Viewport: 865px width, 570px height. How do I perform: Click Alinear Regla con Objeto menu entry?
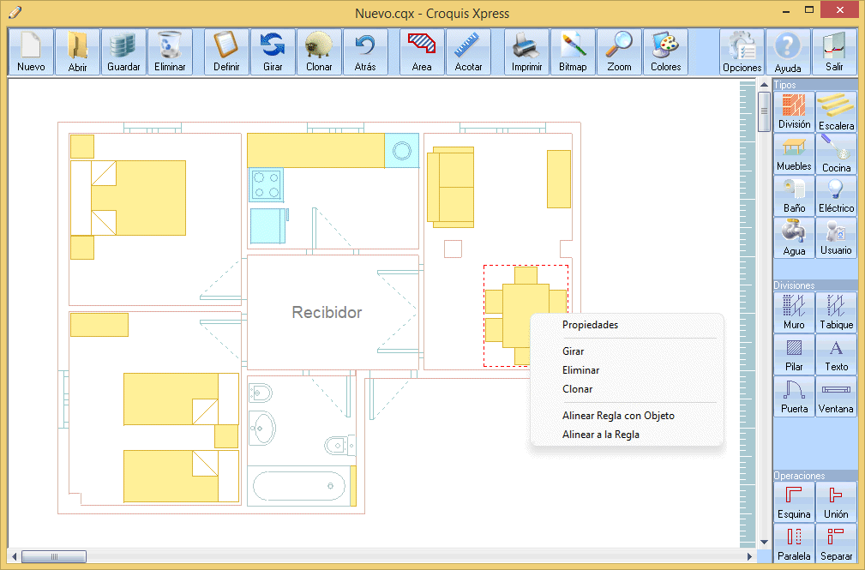coord(618,416)
